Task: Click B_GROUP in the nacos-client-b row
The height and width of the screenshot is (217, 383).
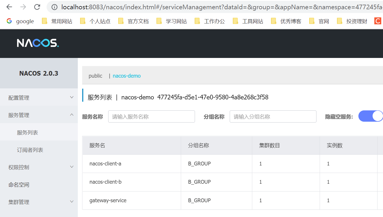Action: point(199,182)
